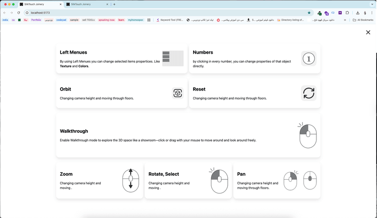Viewport: 377px width, 218px height.
Task: Click the Numbers circled-one icon
Action: tap(309, 58)
